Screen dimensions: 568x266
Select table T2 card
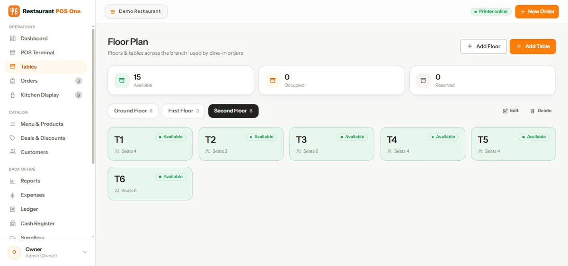click(241, 144)
